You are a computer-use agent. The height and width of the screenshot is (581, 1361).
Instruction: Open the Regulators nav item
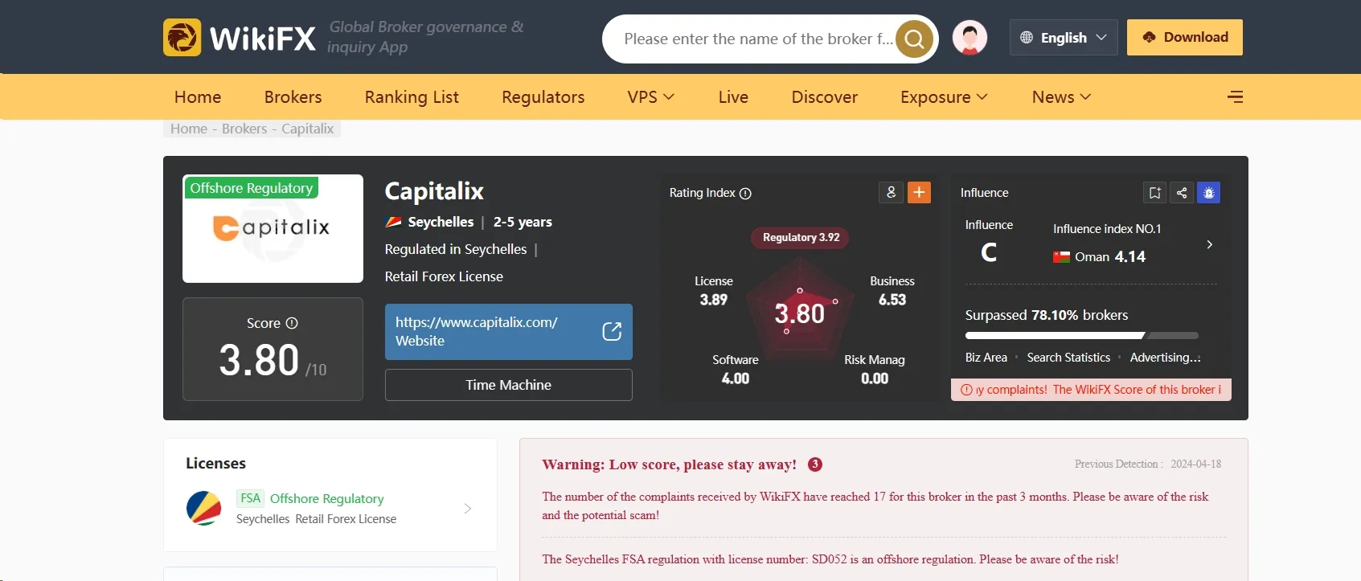543,97
